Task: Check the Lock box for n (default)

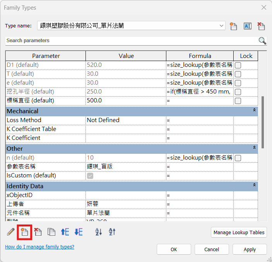Action: click(x=238, y=158)
